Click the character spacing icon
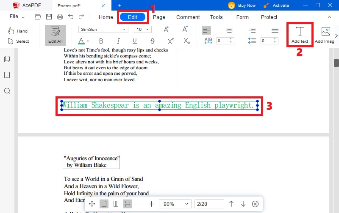The image size is (339, 213). click(208, 41)
